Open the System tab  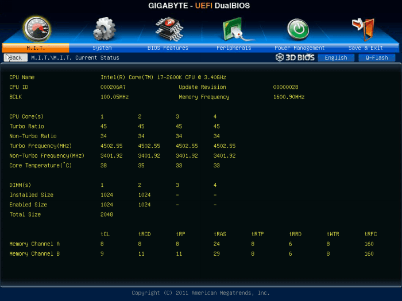click(102, 48)
